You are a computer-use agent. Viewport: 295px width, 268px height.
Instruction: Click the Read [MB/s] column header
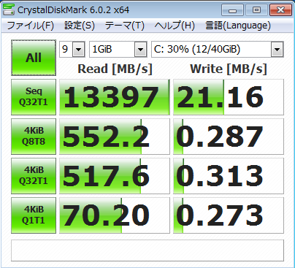[x=115, y=69]
